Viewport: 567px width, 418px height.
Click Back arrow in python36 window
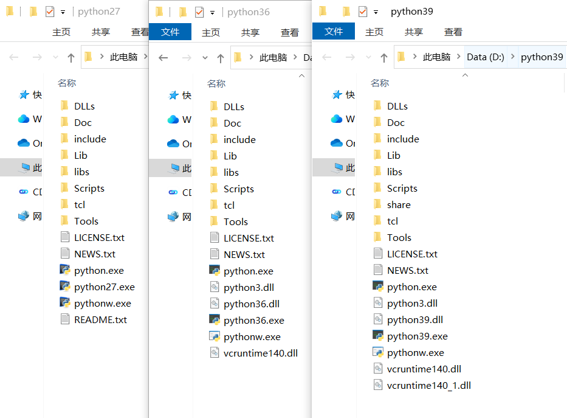[x=163, y=58]
